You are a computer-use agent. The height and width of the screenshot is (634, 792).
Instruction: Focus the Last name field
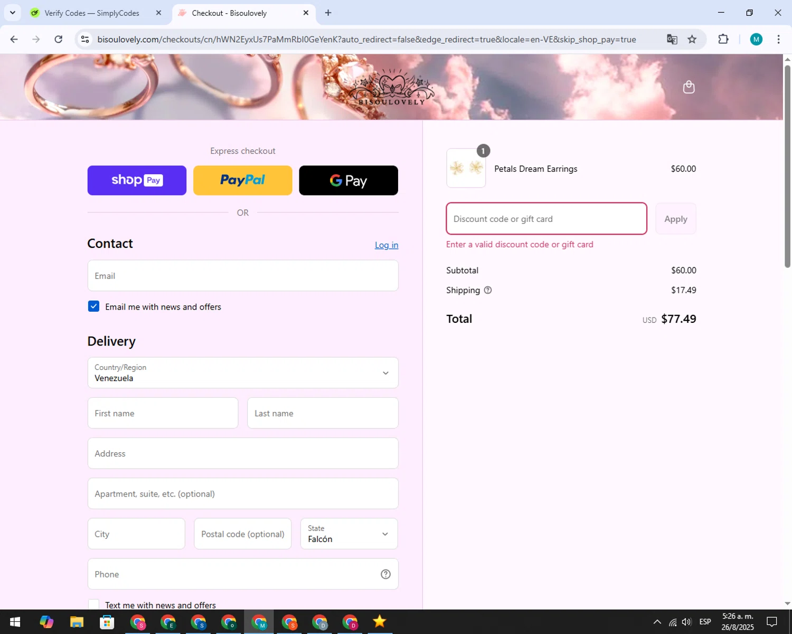pyautogui.click(x=323, y=413)
